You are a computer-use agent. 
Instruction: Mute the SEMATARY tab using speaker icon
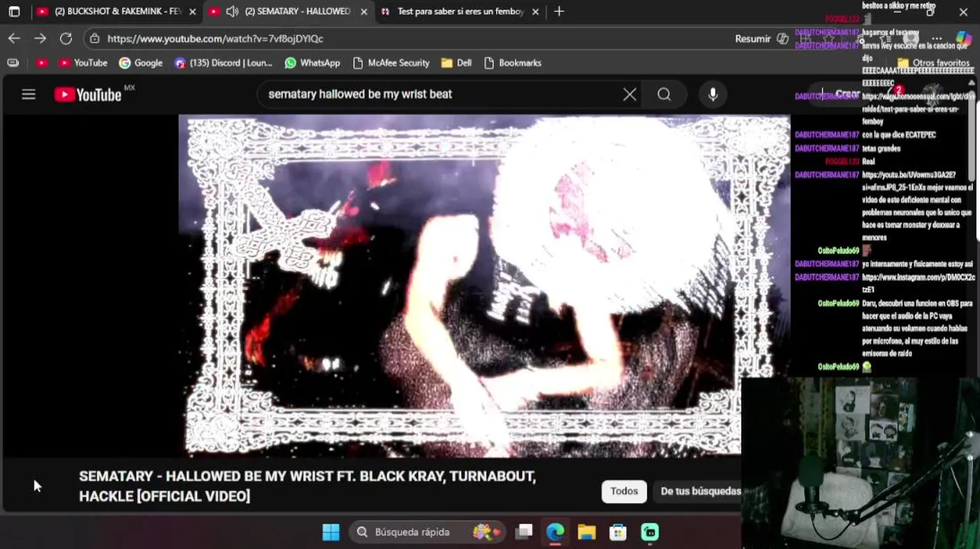tap(232, 11)
